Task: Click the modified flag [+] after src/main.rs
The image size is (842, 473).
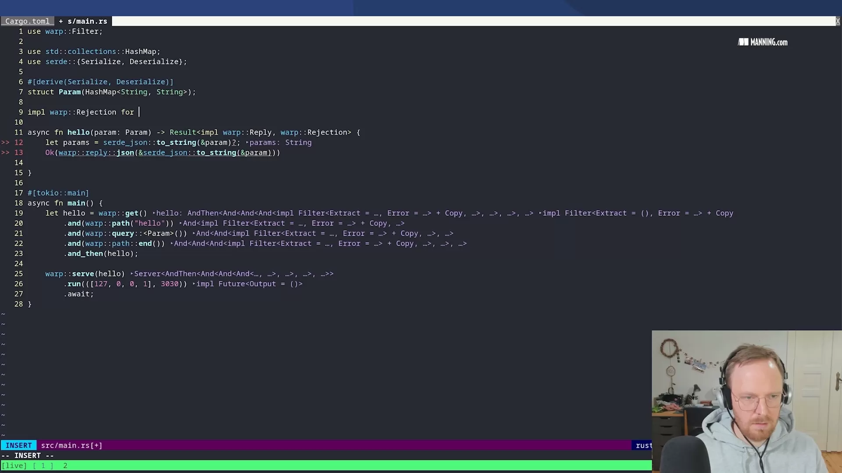Action: coord(96,445)
